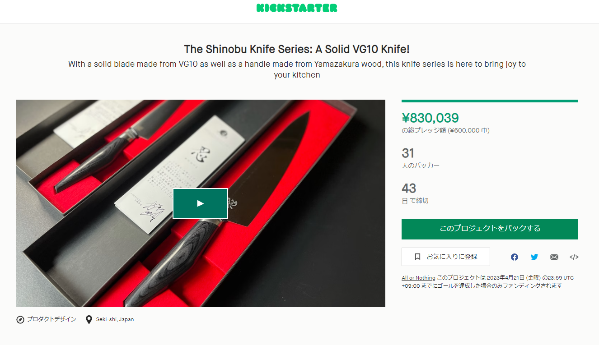Viewport: 599px width, 345px height.
Task: Share project via email envelope icon
Action: pos(554,257)
